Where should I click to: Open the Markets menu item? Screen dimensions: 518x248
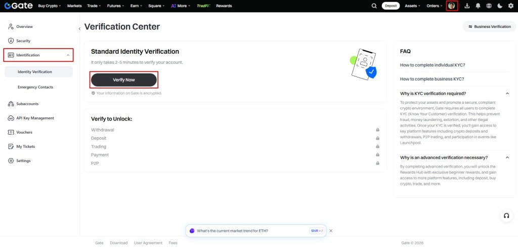[x=74, y=6]
